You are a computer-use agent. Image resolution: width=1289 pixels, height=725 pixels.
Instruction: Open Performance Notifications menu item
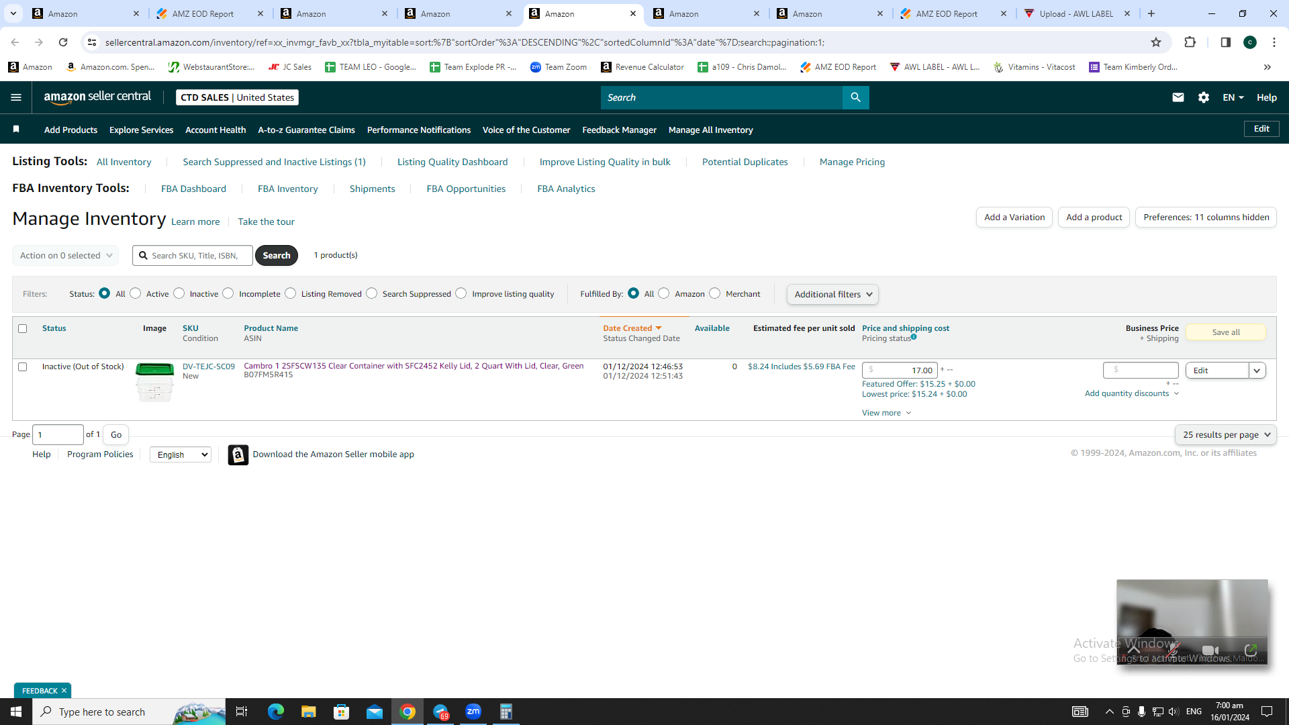(419, 130)
